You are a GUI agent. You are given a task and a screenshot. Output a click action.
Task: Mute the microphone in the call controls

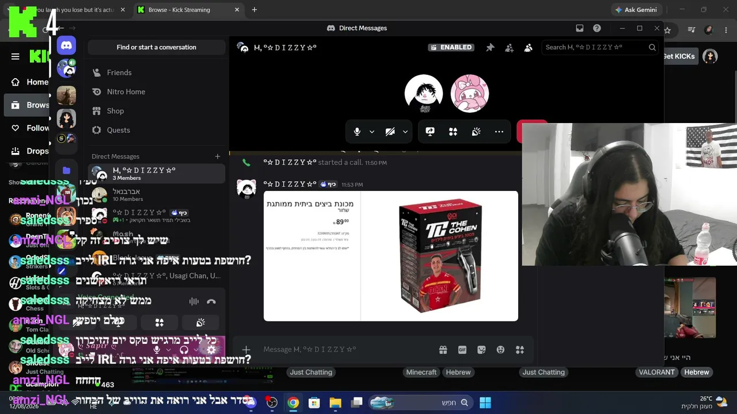pos(357,132)
